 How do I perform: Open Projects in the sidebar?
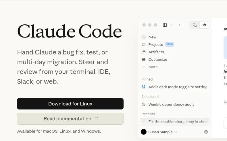click(x=156, y=44)
